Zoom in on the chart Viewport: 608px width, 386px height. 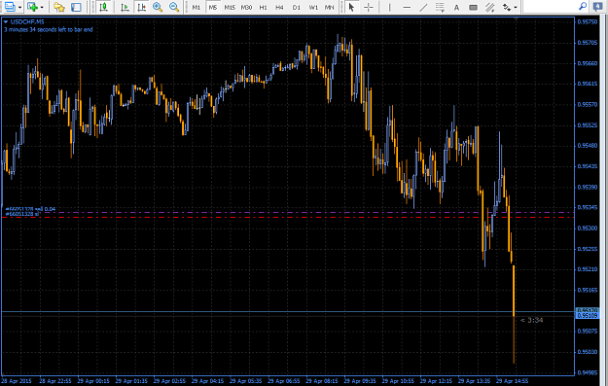tap(158, 7)
